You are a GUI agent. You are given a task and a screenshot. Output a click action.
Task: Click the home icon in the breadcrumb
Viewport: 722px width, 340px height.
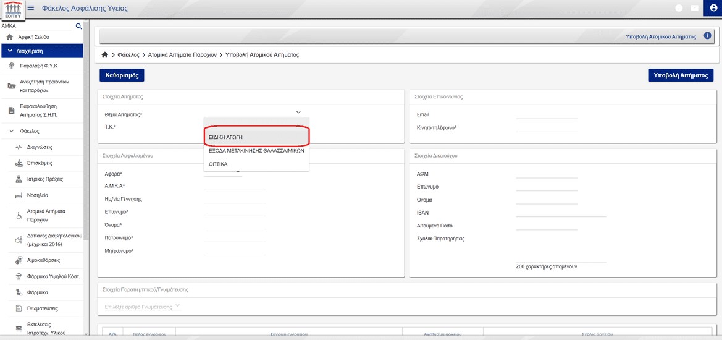click(x=105, y=55)
